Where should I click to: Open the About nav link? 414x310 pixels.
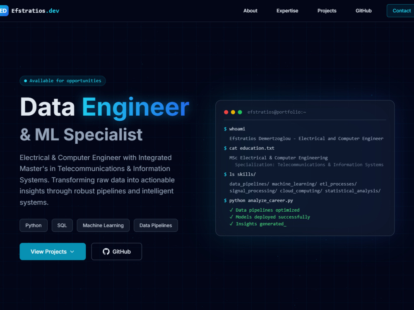point(250,11)
